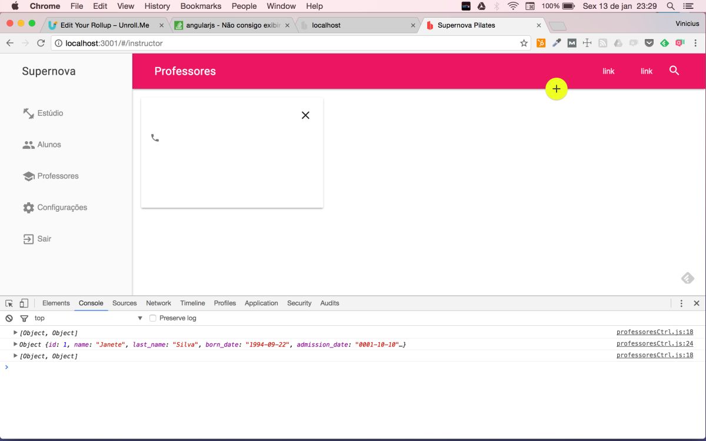Select Professores in the sidebar
706x441 pixels.
[x=51, y=176]
